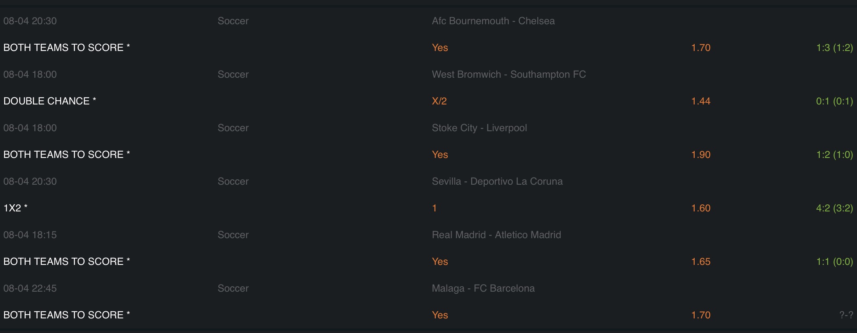Click the 08-04 22:45 kickoff time
The image size is (857, 333).
pyautogui.click(x=30, y=288)
